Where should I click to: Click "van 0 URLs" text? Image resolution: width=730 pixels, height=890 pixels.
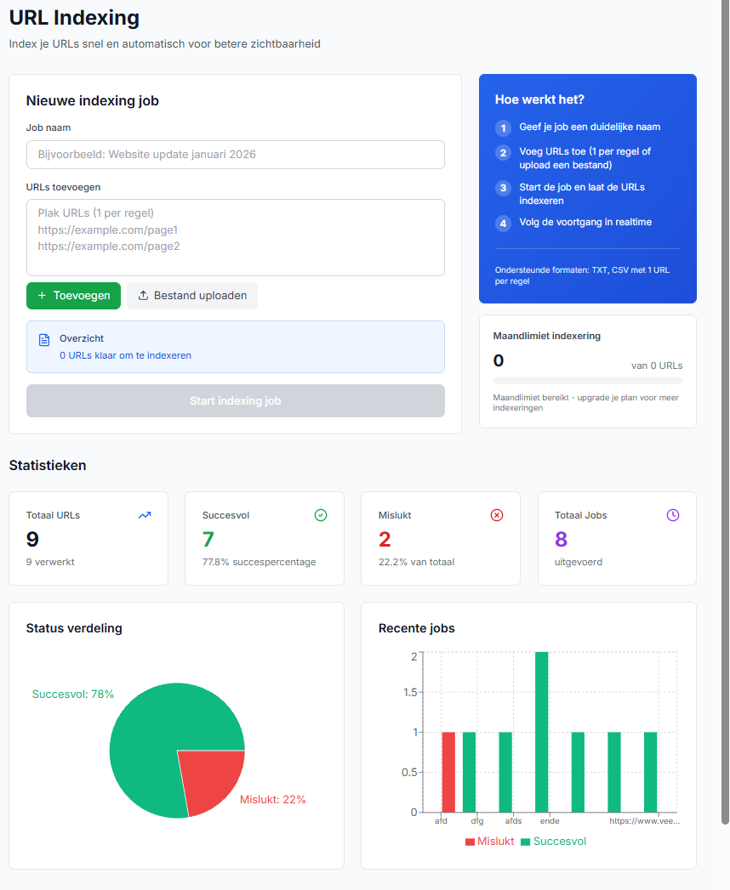coord(657,366)
